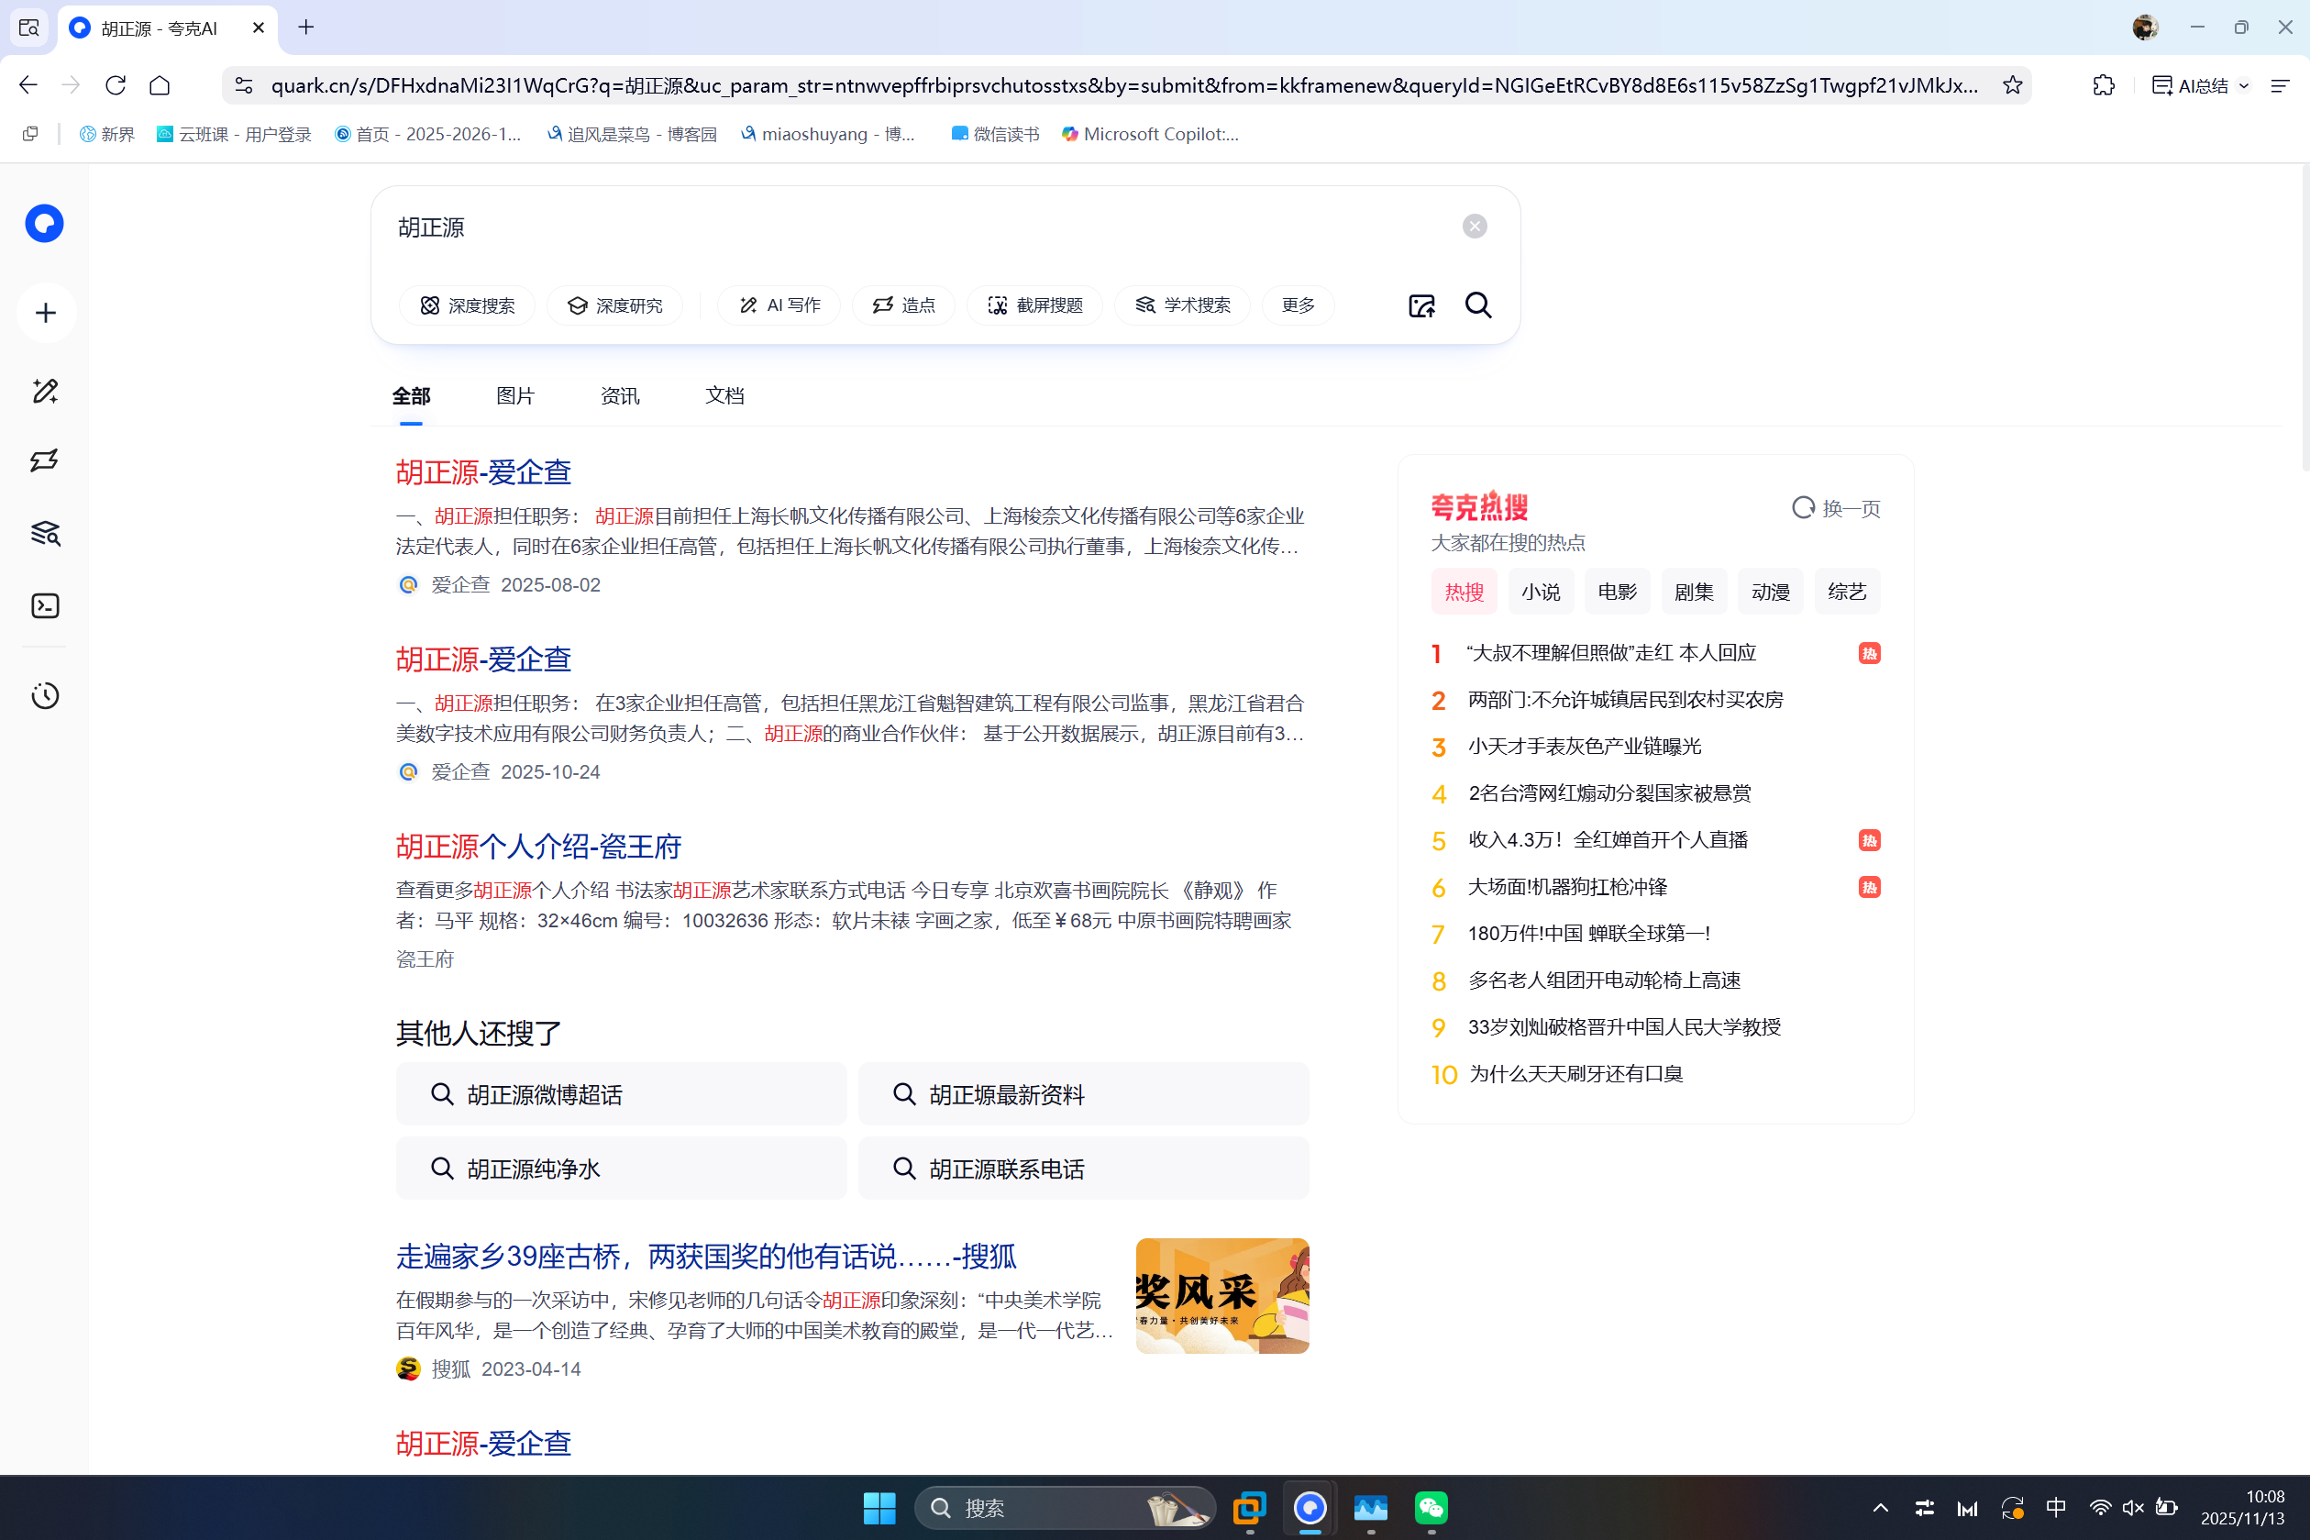
Task: Click the magnifier icon to search
Action: [x=1478, y=305]
